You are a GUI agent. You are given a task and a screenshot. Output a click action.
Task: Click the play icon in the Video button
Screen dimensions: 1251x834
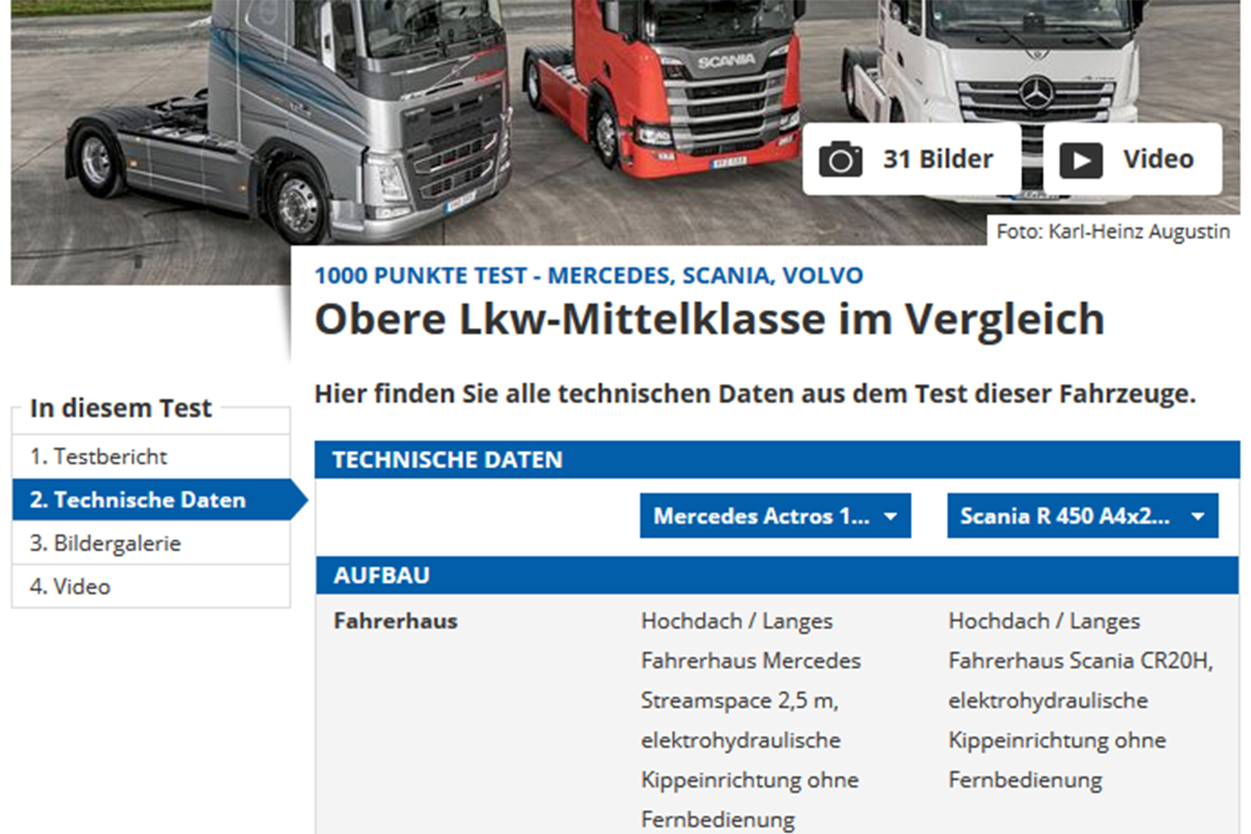point(1081,160)
